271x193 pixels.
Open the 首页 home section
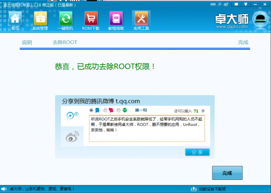15,21
